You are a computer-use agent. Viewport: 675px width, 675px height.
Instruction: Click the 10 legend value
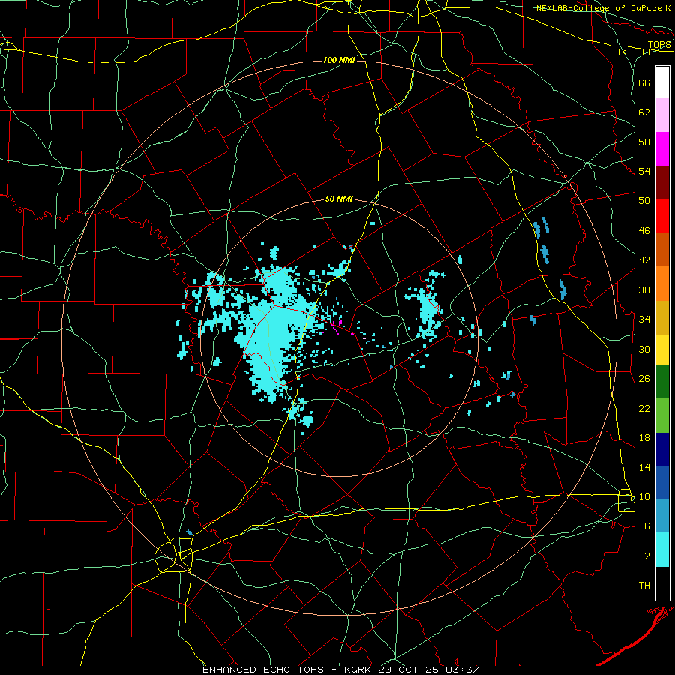[644, 496]
